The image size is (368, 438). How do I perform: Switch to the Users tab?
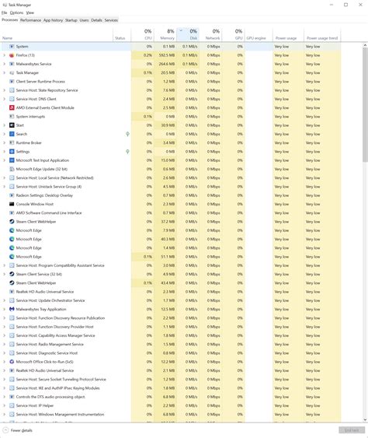pos(84,20)
